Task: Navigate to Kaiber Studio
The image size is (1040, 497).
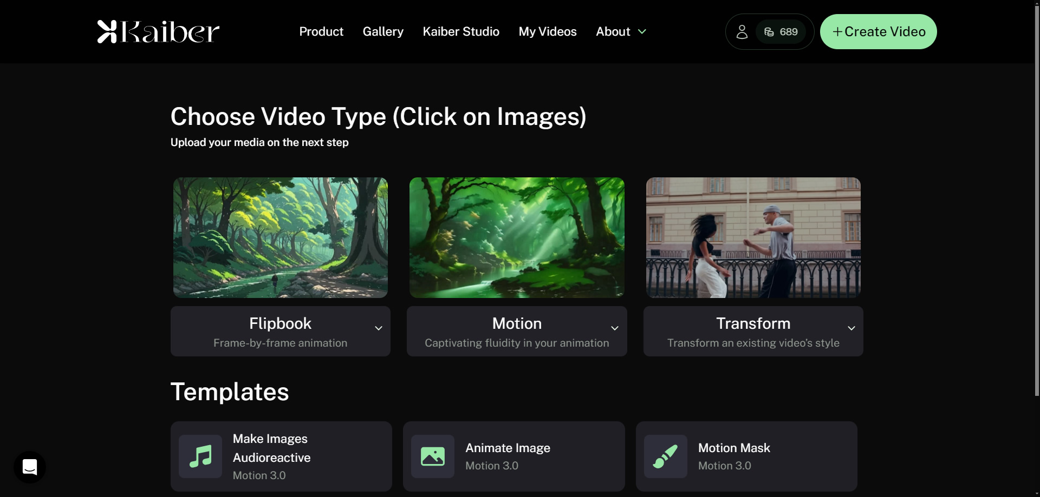Action: [x=461, y=32]
